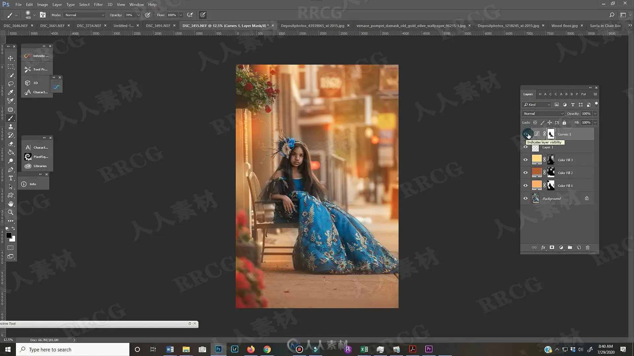634x356 pixels.
Task: Hide the Color Fill 1 layer
Action: [525, 186]
